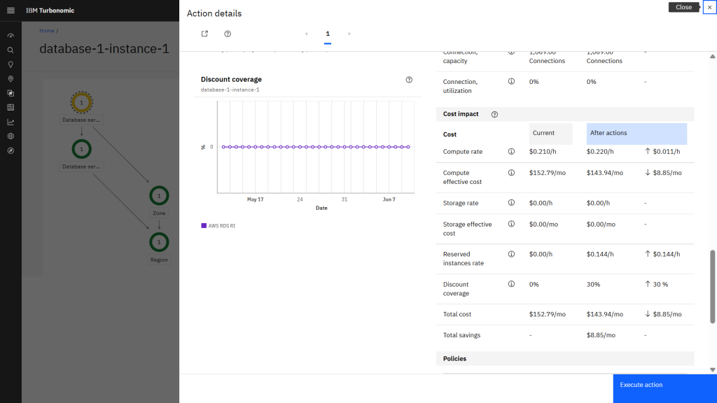Click the info icon for Discount coverage row
Viewport: 717px width, 403px height.
point(511,284)
